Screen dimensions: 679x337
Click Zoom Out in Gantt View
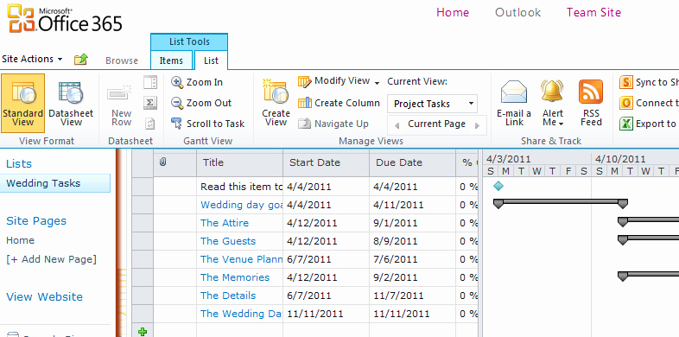[x=201, y=103]
